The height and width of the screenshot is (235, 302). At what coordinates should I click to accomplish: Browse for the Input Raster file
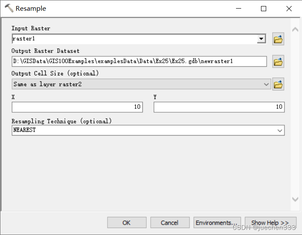tap(278, 40)
